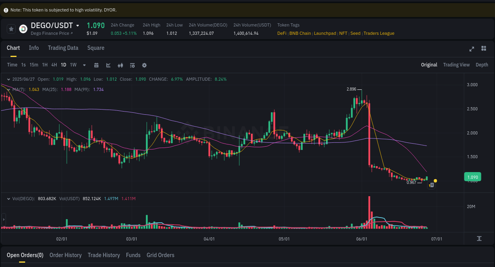Viewport: 495px width, 267px height.
Task: Open the chart display options icon
Action: tap(132, 65)
